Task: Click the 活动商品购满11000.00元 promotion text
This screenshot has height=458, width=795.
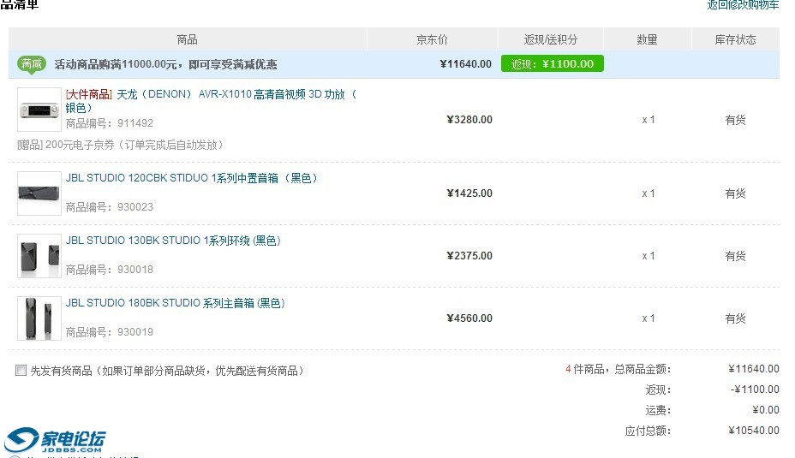Action: [x=165, y=64]
